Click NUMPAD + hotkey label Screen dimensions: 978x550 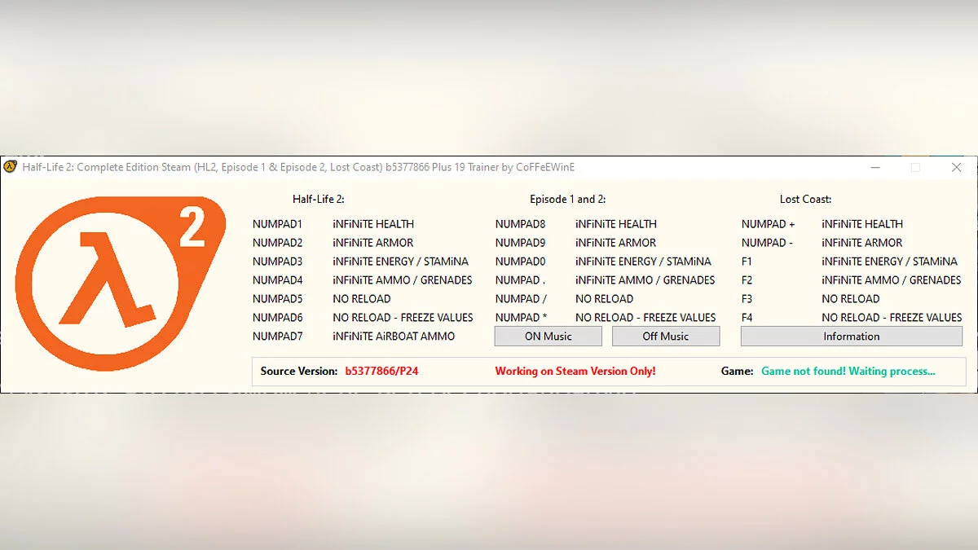[x=769, y=224]
